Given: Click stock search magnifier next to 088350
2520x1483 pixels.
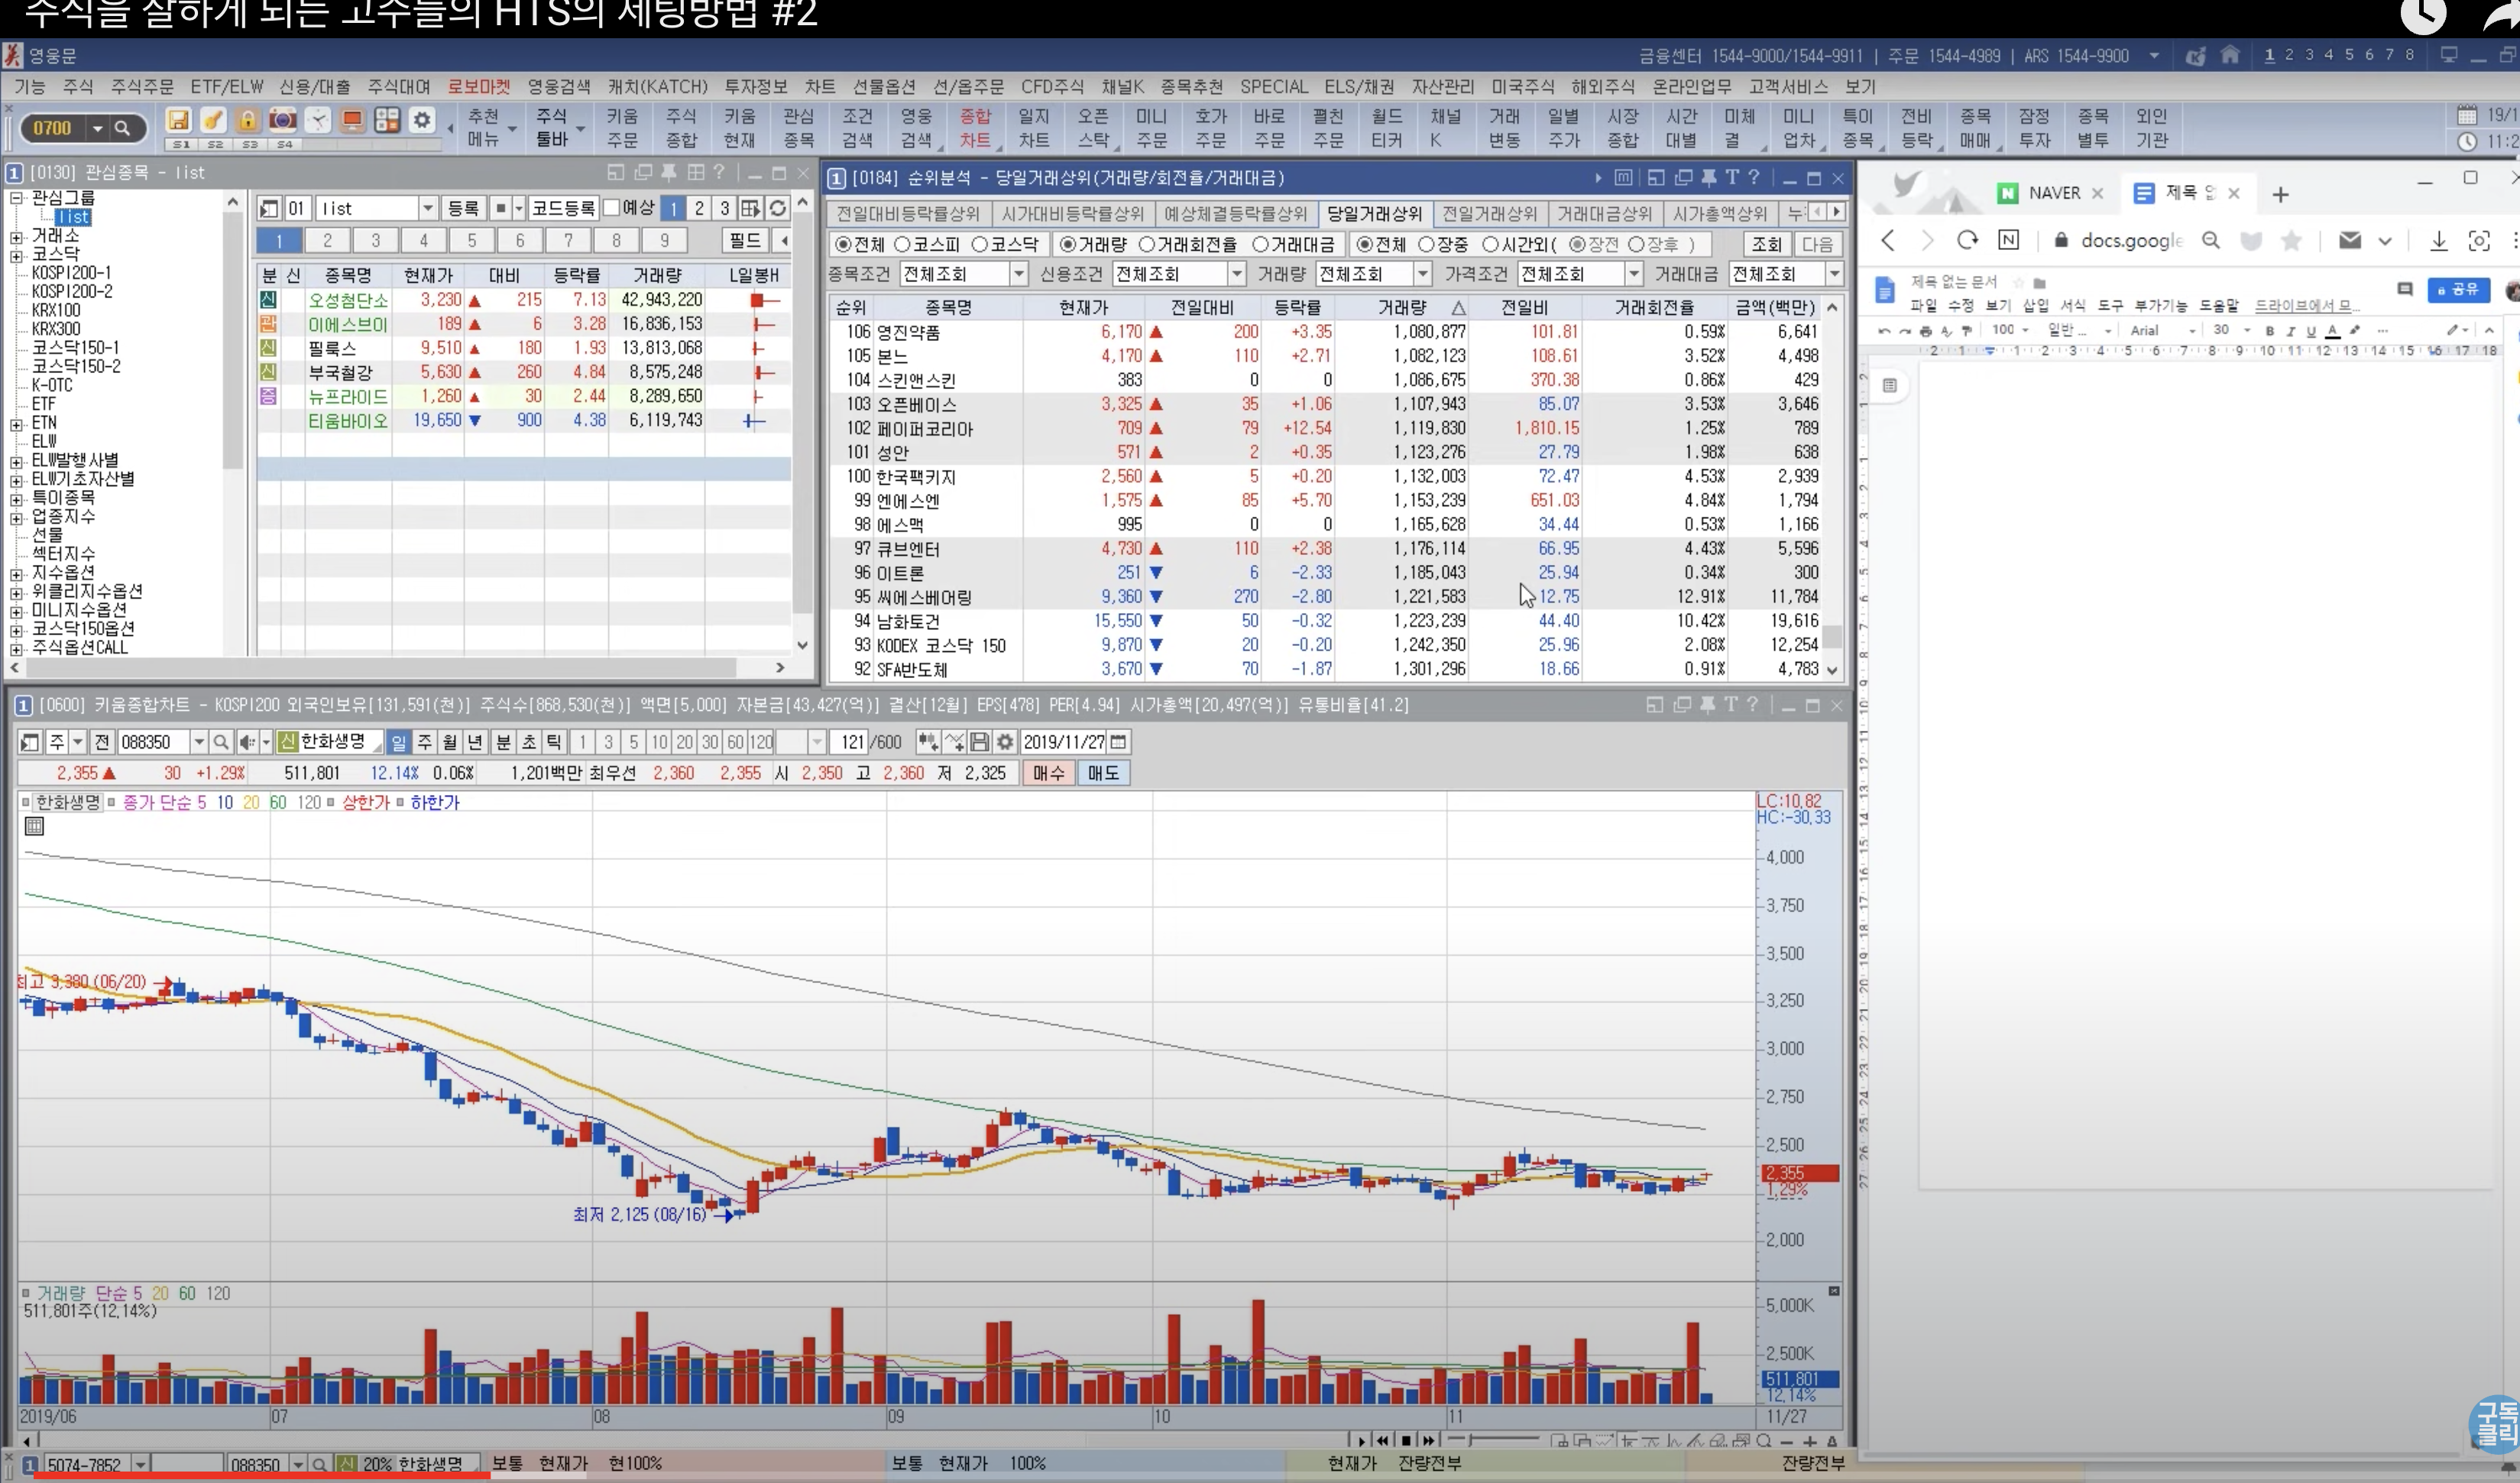Looking at the screenshot, I should (x=221, y=741).
